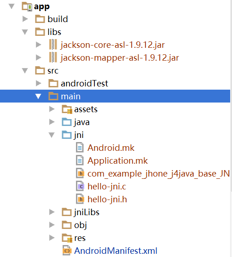This screenshot has height=257, width=232.
Task: Expand jackson-mapper-asl-1.9.12.jar contents
Action: click(x=38, y=57)
